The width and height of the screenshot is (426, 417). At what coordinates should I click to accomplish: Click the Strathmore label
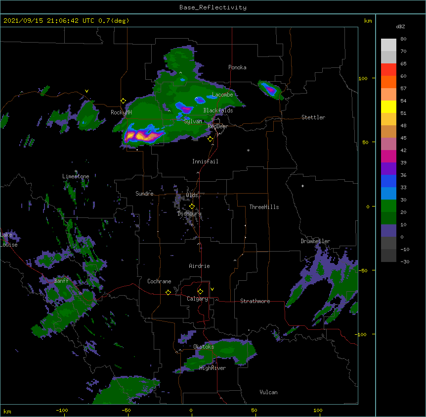coord(255,301)
